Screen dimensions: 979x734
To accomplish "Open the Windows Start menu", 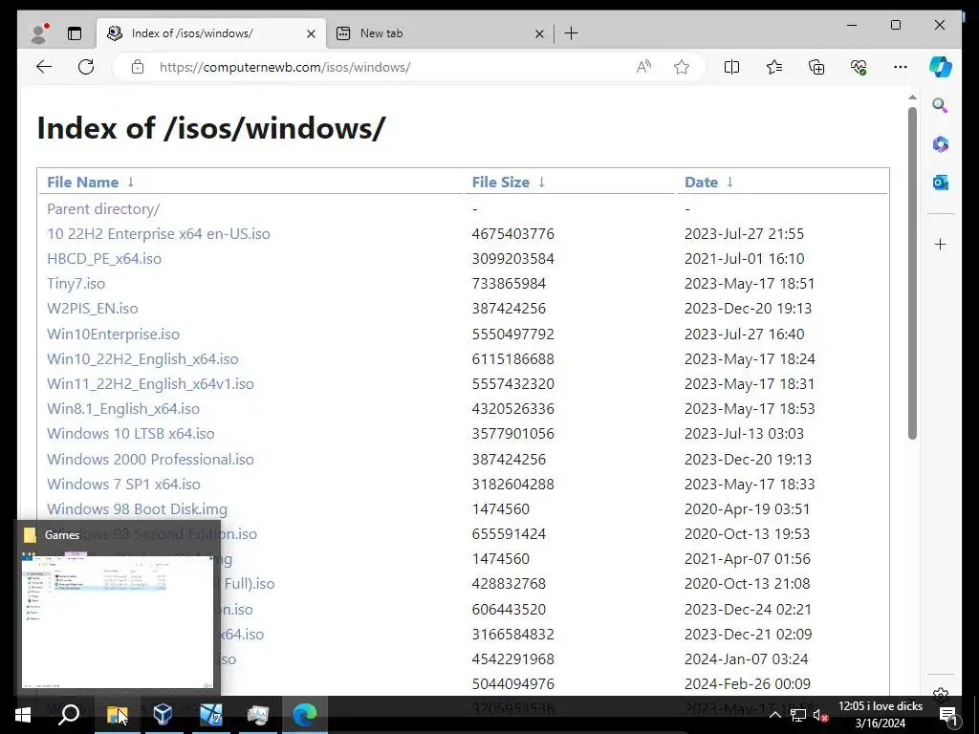I will pos(23,714).
